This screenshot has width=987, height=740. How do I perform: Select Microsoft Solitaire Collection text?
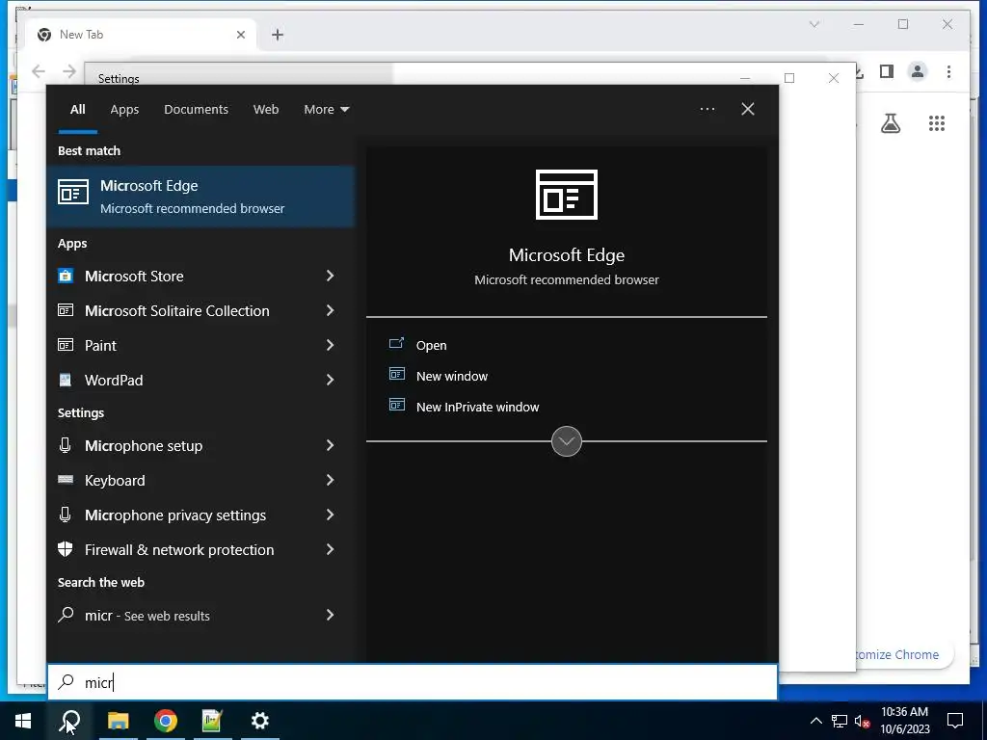click(x=177, y=311)
